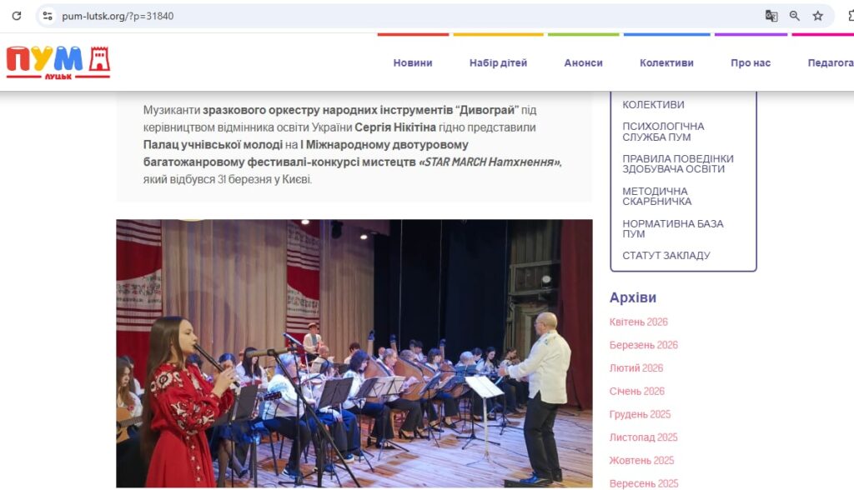This screenshot has width=854, height=490.
Task: Select the Методична скарбничка sidebar link
Action: pyautogui.click(x=657, y=196)
